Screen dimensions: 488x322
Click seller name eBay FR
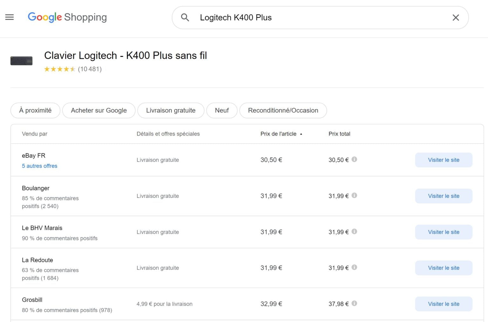[x=34, y=156]
